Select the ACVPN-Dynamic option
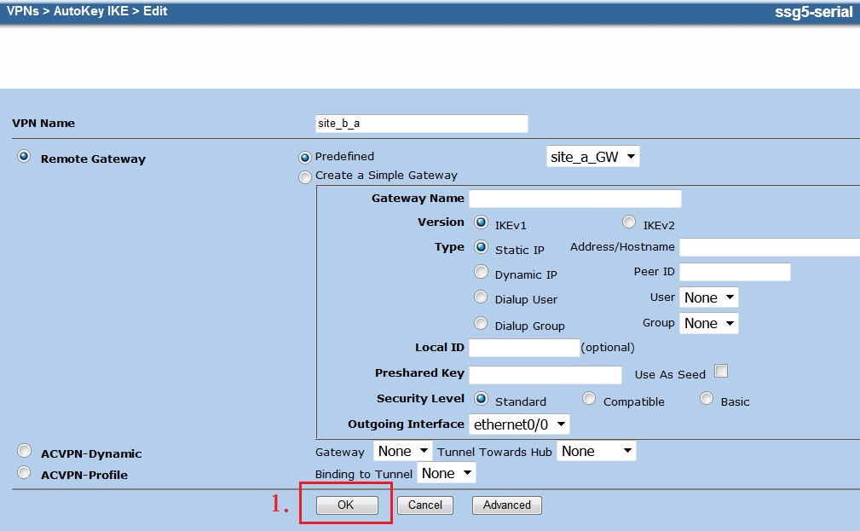Screen dimensions: 860x531 point(24,450)
